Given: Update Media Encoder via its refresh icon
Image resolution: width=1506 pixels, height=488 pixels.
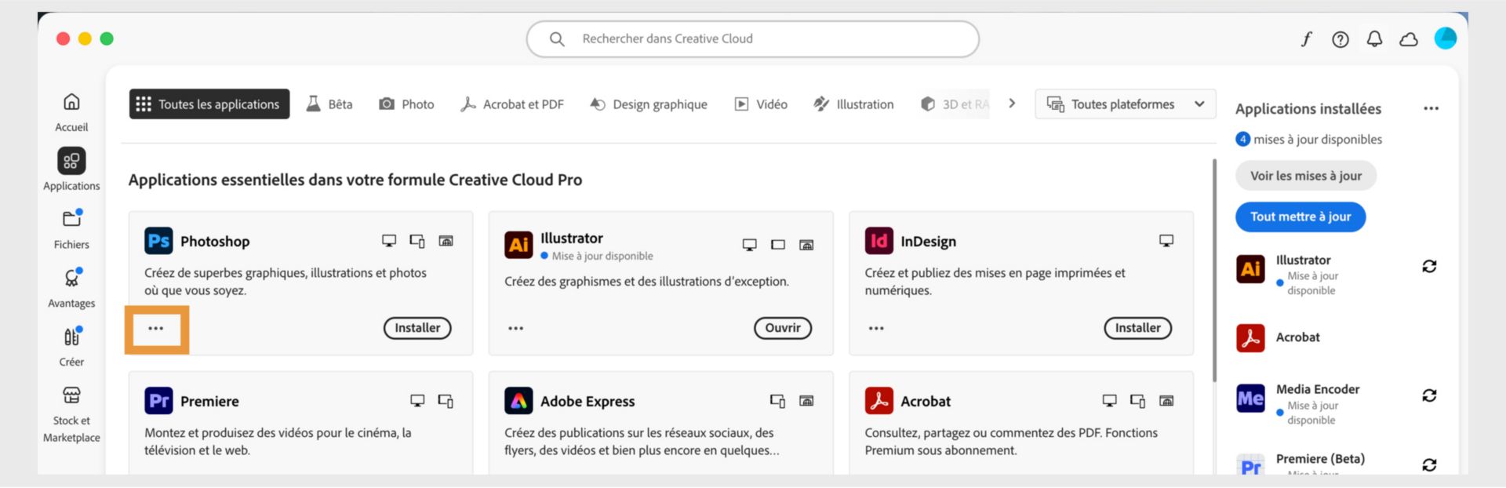Looking at the screenshot, I should (1429, 395).
